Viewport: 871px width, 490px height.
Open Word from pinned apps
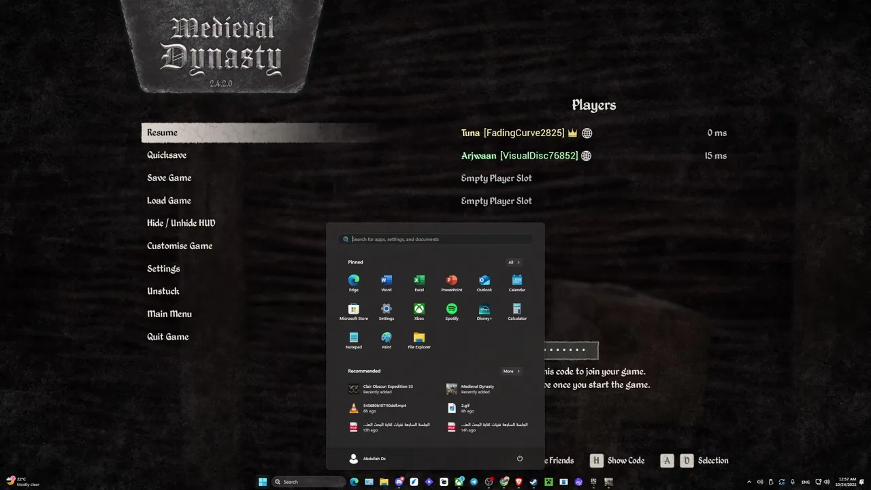387,282
